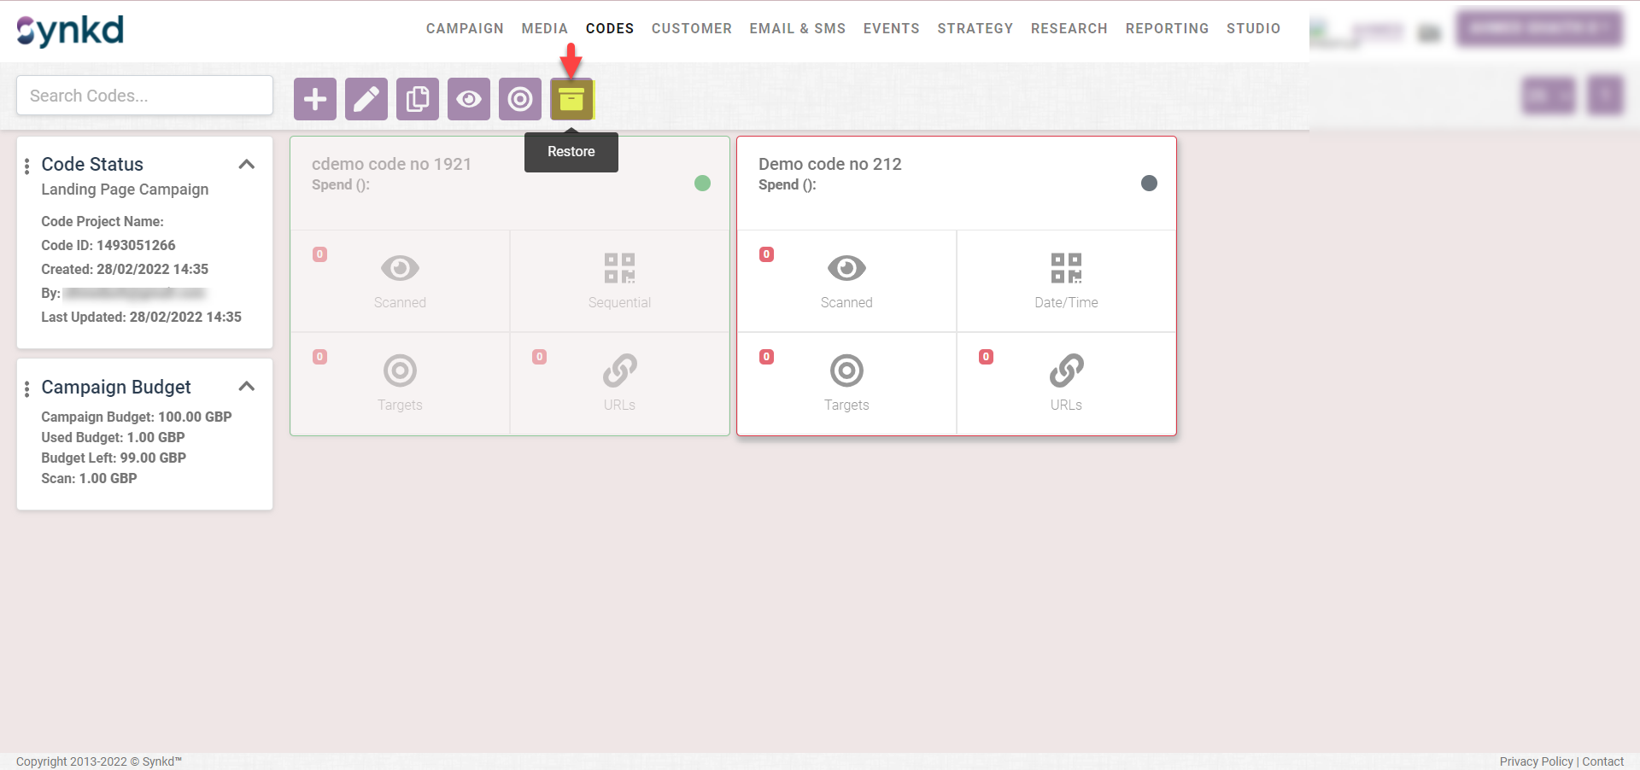Click Sequential QR icon on cdemo code 1921

[x=619, y=268]
